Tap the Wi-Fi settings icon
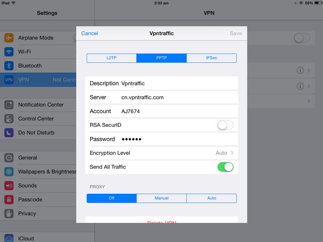323x242 pixels. (x=9, y=52)
